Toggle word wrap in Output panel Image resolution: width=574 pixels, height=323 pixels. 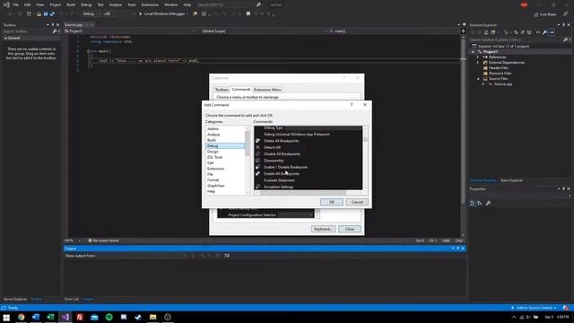tap(227, 256)
